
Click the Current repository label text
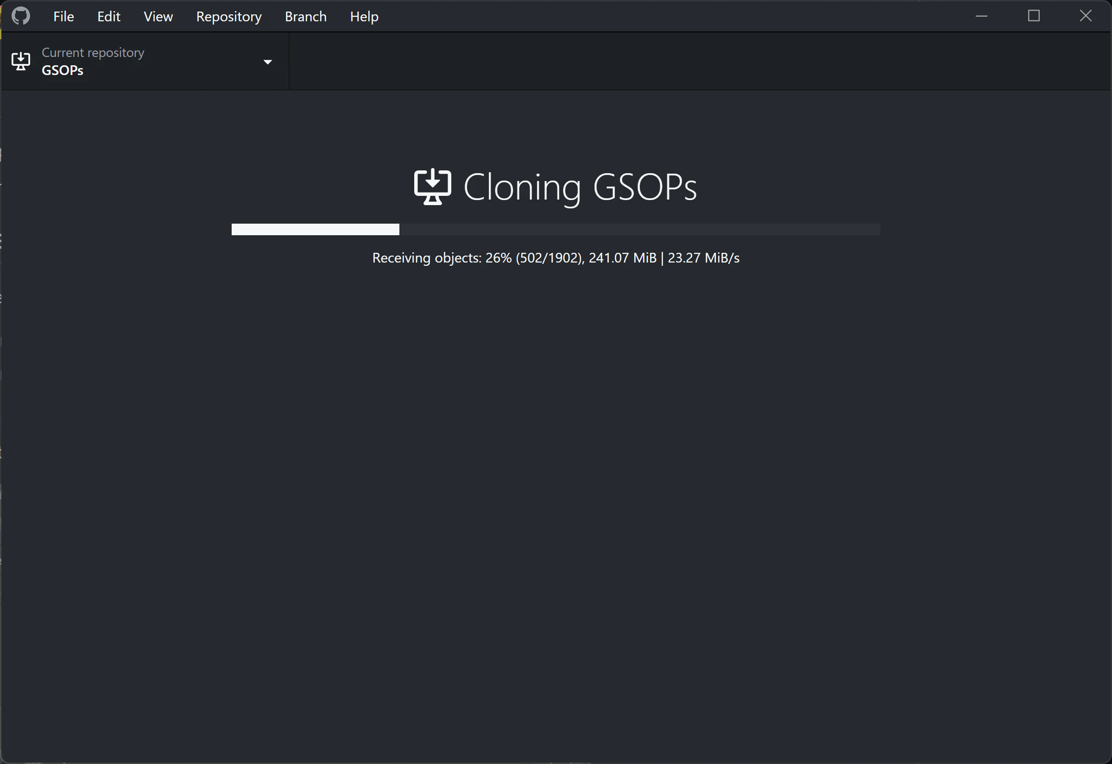tap(93, 52)
